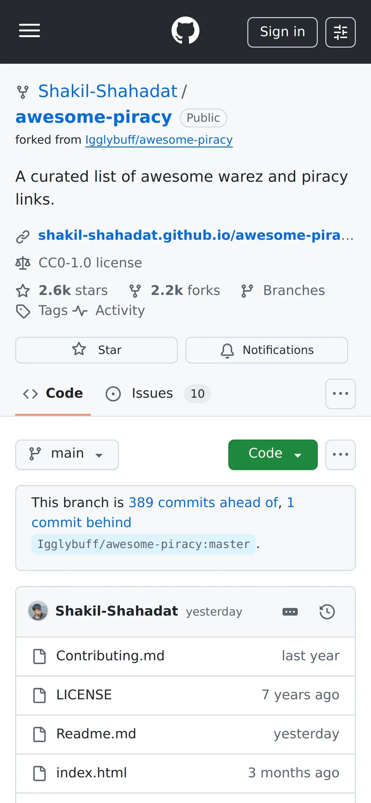Viewport: 371px width, 803px height.
Task: Expand the latest commit message ellipsis
Action: click(x=290, y=612)
